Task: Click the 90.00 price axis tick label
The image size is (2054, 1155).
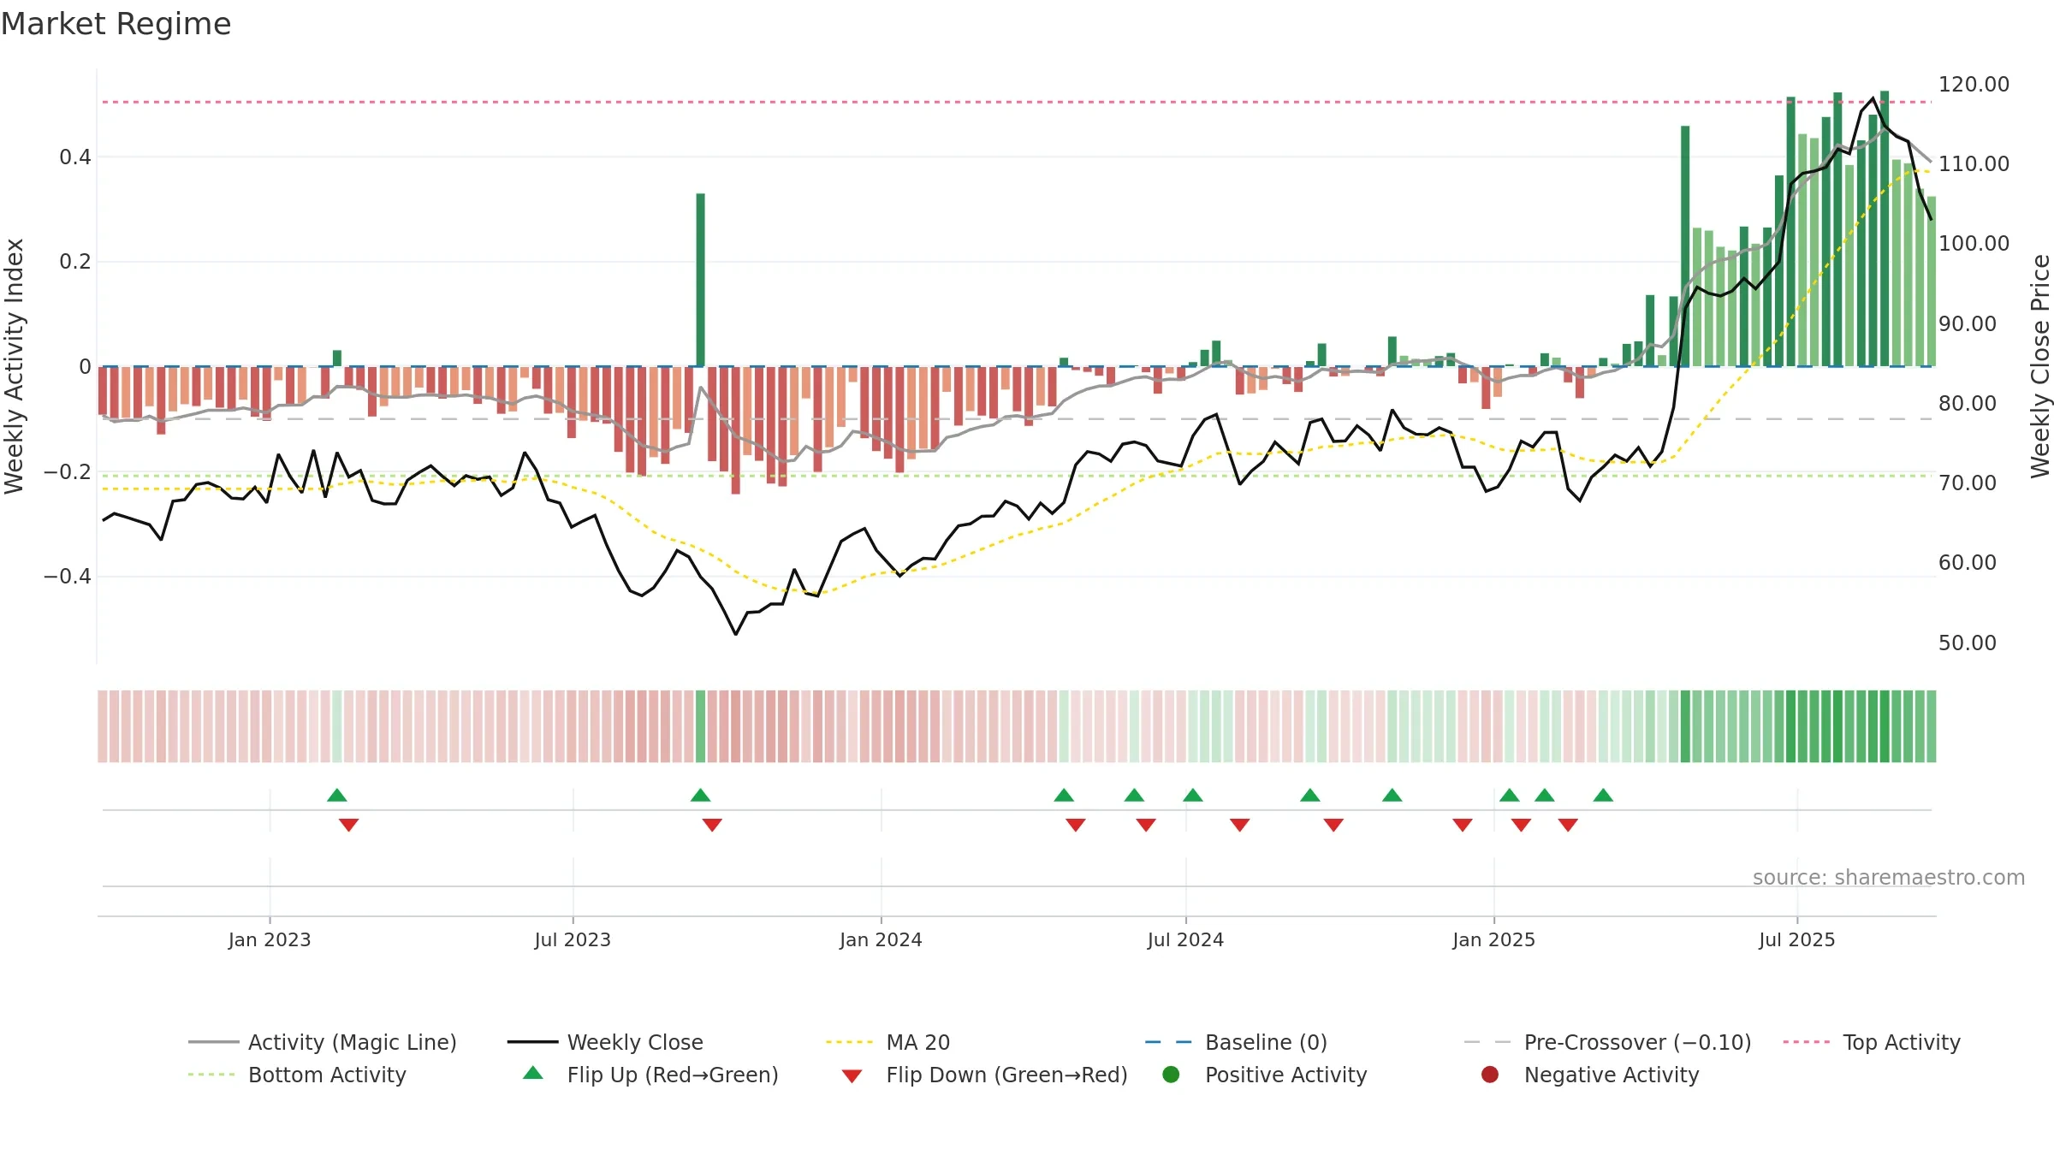Action: 1968,323
